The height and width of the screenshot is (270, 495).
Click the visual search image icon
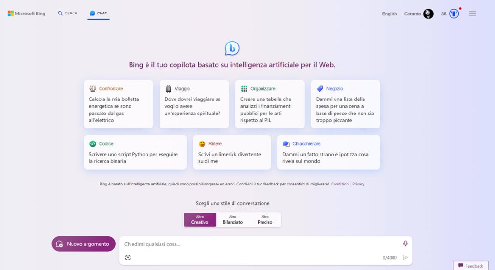pos(128,258)
